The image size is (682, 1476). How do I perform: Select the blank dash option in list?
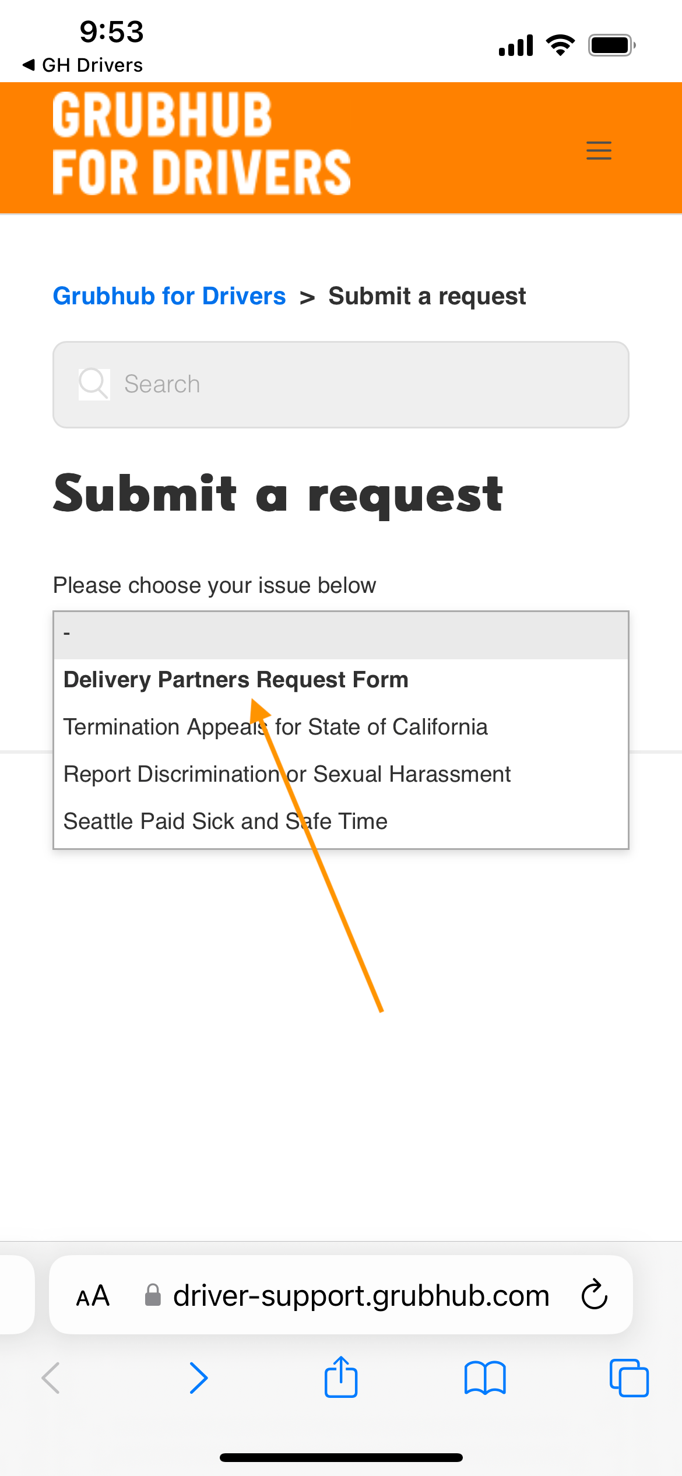pos(340,634)
